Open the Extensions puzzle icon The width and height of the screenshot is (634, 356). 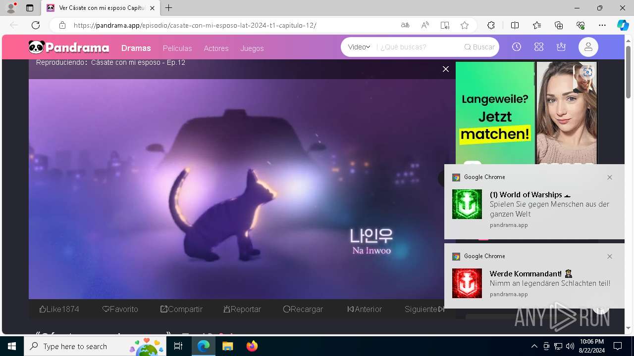(491, 25)
